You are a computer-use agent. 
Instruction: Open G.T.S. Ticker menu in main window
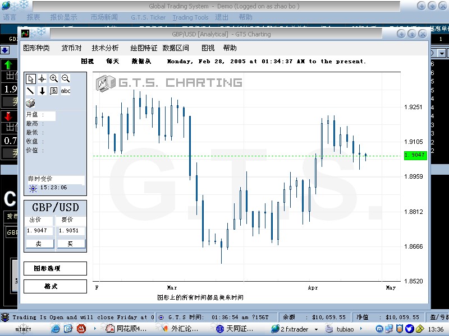tap(148, 17)
